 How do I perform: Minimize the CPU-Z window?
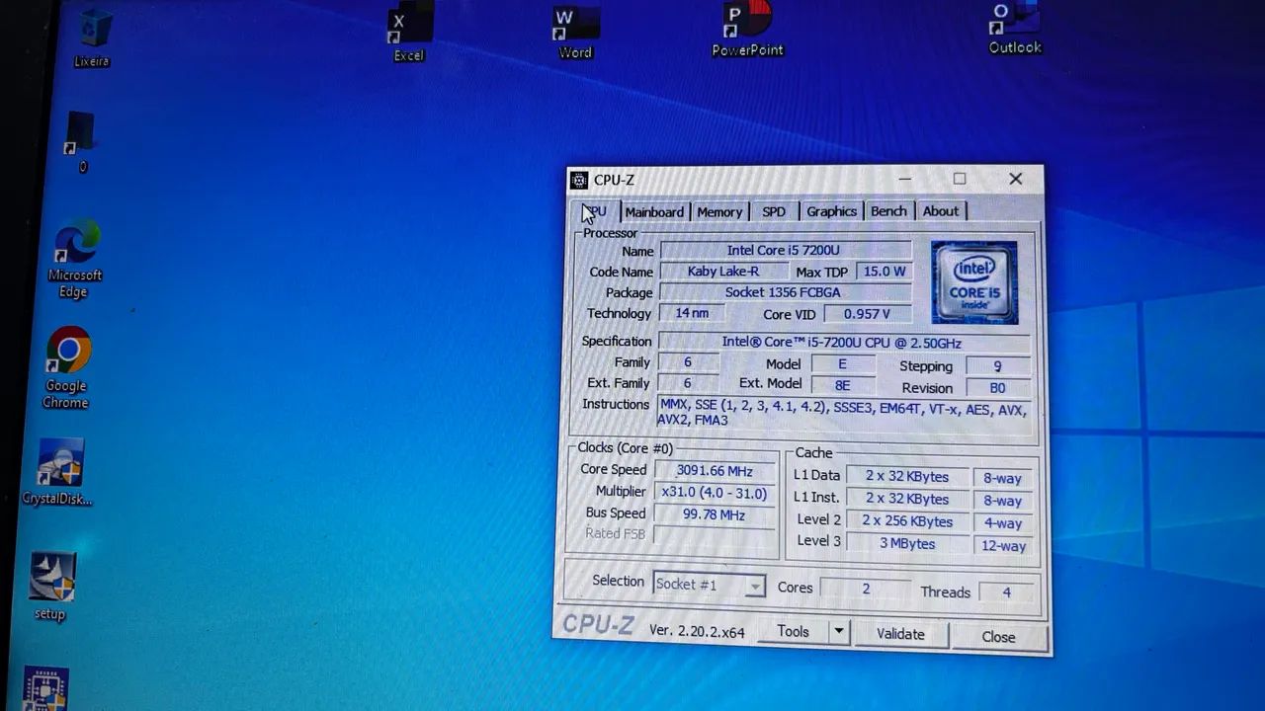(906, 179)
